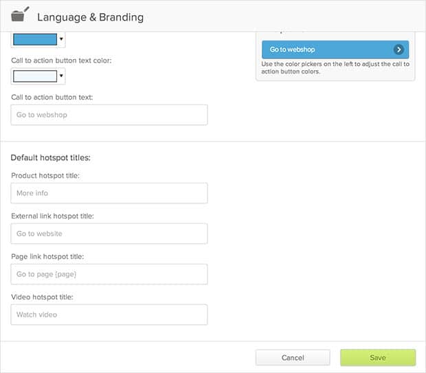This screenshot has height=373, width=426.
Task: Expand the dropdown arrow beside the blue swatch
Action: click(61, 38)
